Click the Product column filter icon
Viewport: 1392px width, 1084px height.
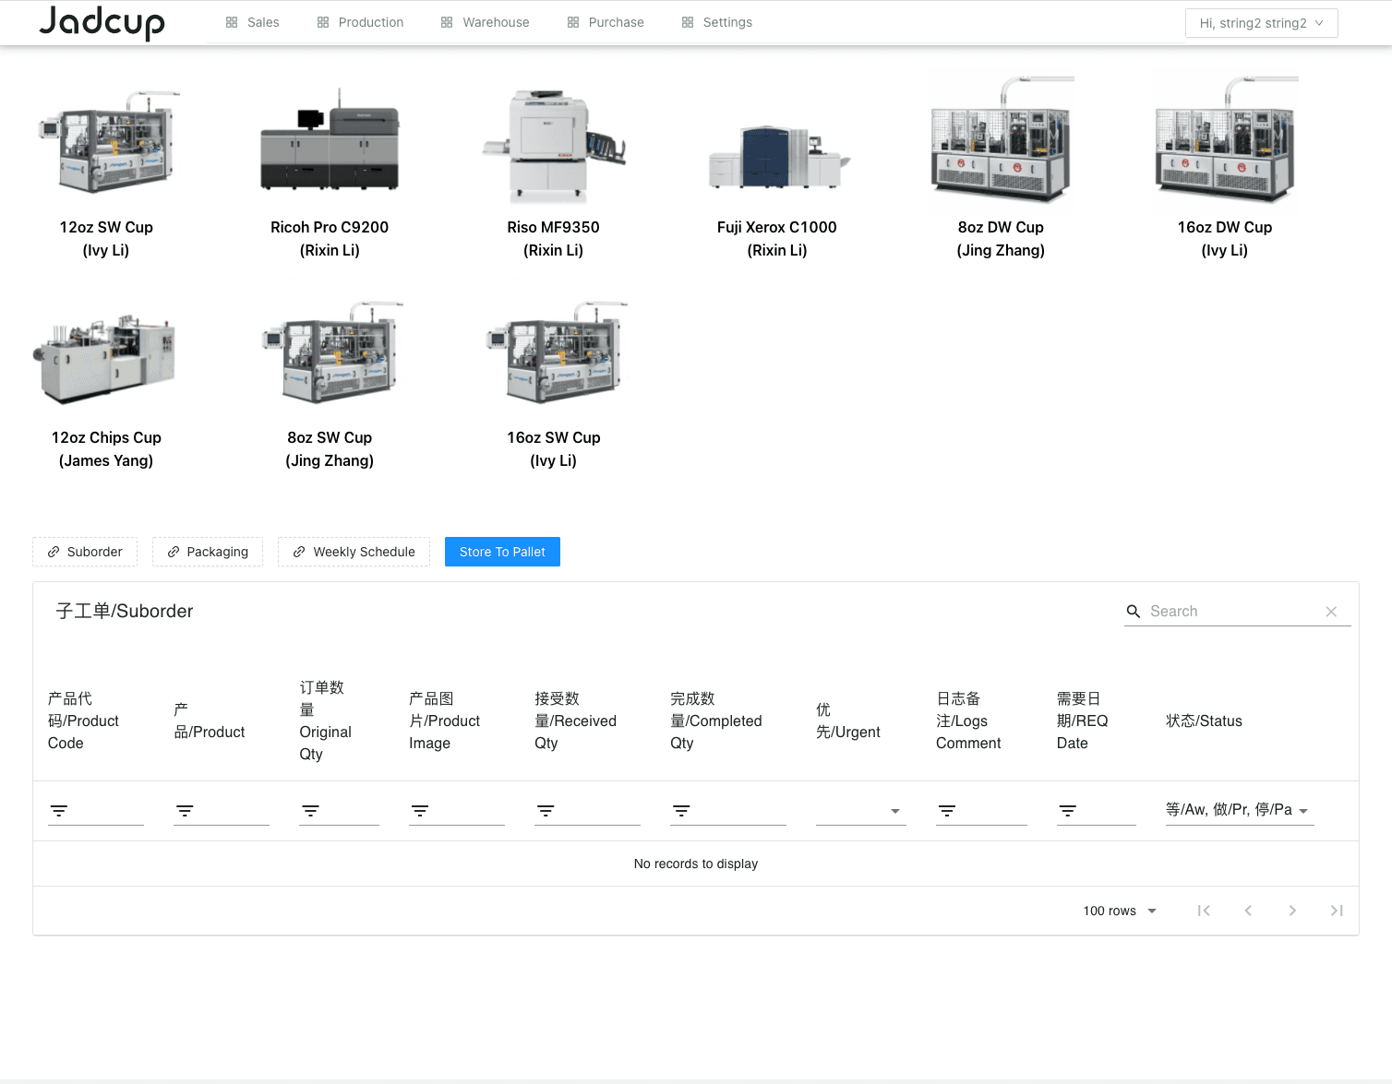[x=185, y=811]
